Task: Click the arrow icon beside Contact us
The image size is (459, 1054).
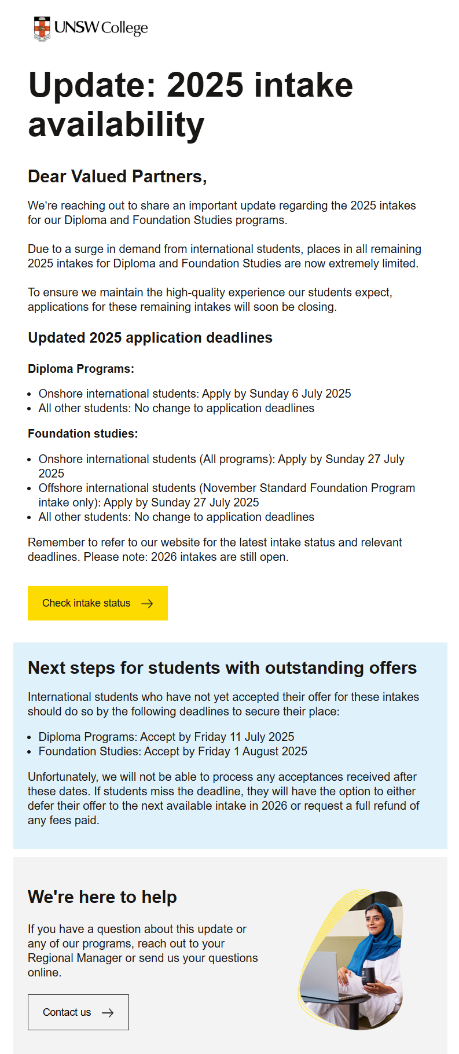Action: 108,1012
